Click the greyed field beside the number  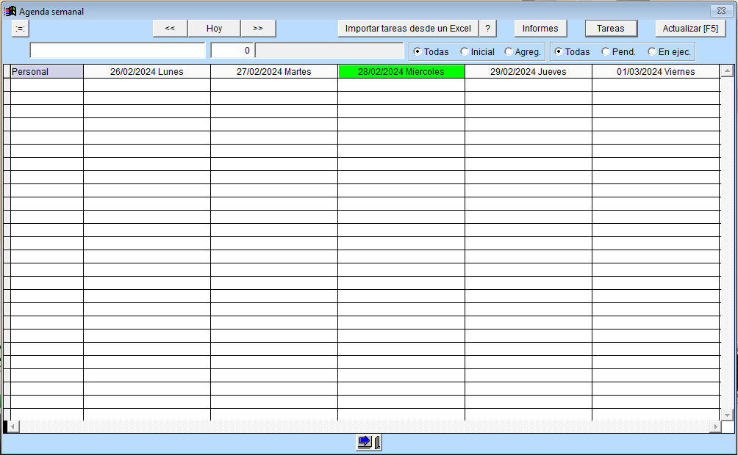tap(329, 51)
